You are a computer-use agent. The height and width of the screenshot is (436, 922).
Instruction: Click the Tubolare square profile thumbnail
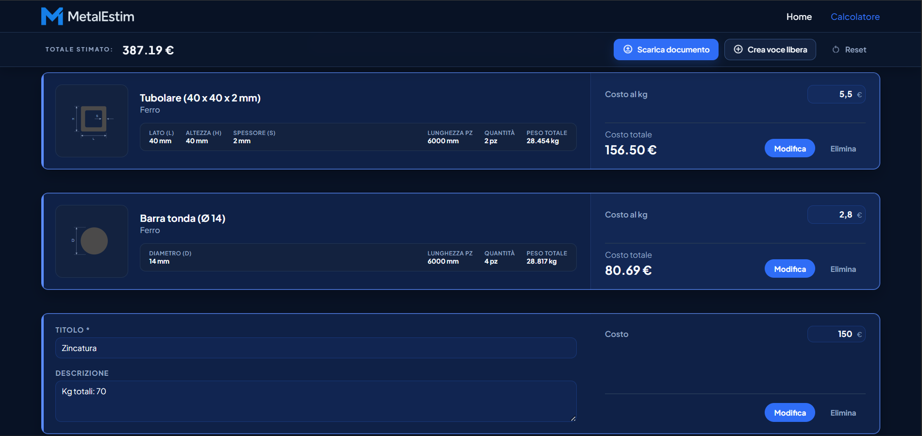92,121
